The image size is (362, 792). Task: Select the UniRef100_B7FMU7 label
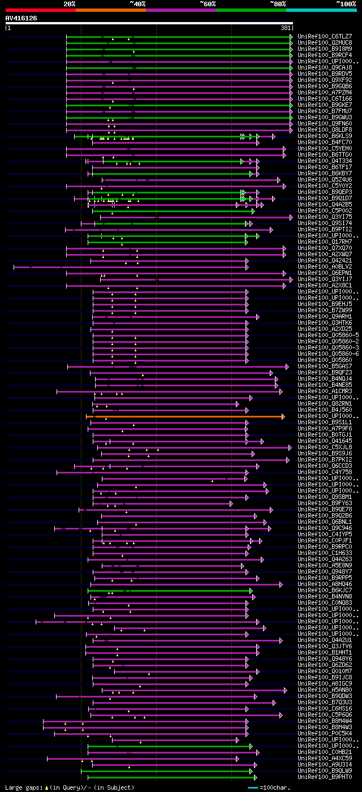(x=326, y=111)
